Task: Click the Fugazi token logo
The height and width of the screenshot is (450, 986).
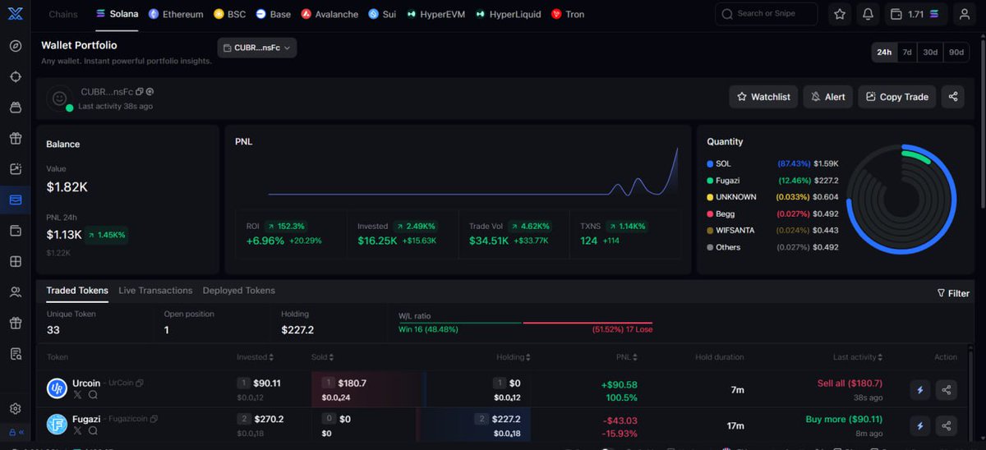Action: 57,425
